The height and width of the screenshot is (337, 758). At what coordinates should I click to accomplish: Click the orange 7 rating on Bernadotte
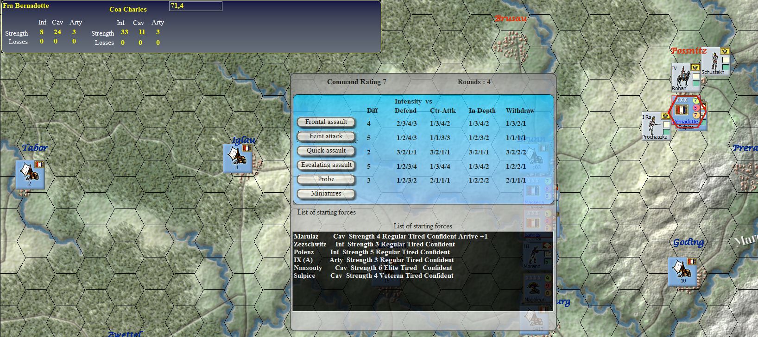click(x=695, y=115)
